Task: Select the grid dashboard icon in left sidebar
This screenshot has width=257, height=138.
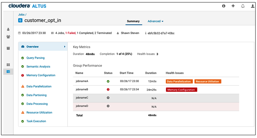Action: [x=8, y=65]
